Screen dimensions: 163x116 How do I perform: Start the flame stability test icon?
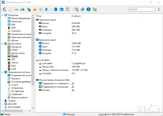35,9
